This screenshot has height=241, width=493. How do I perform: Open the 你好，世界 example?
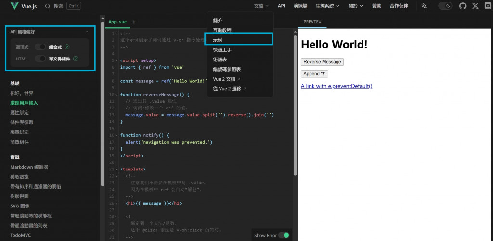[x=22, y=93]
